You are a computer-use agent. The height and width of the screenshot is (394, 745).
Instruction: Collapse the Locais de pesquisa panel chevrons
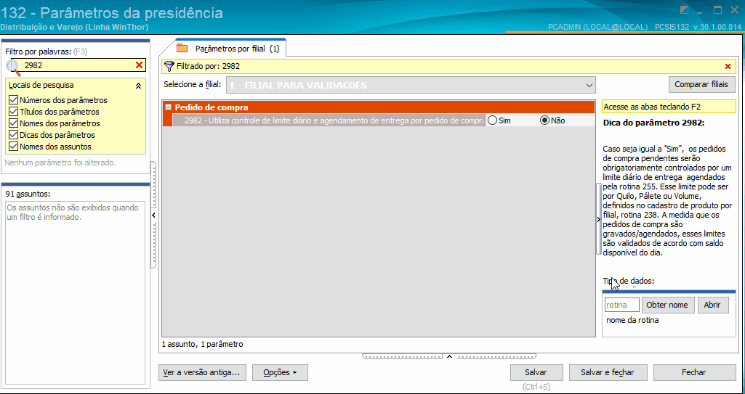point(138,86)
